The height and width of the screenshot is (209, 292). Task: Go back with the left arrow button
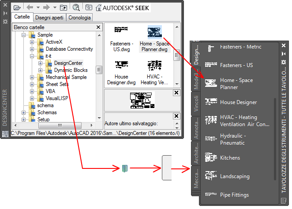click(x=30, y=7)
